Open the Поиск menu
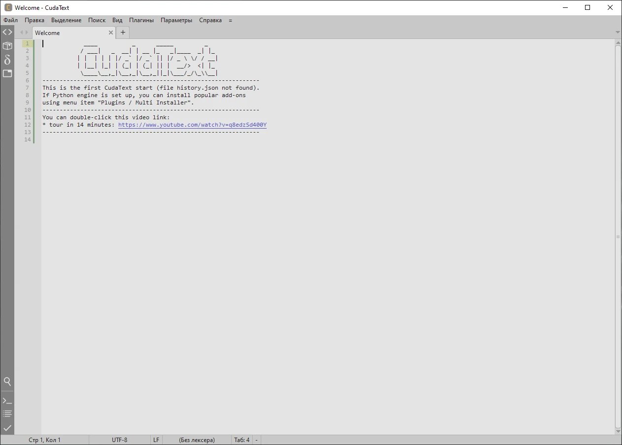Image resolution: width=622 pixels, height=445 pixels. 97,20
